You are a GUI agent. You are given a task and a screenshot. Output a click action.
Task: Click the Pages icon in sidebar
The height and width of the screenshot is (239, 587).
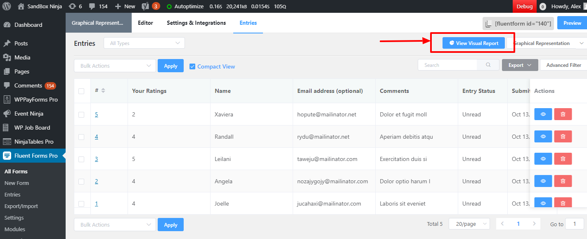point(7,71)
